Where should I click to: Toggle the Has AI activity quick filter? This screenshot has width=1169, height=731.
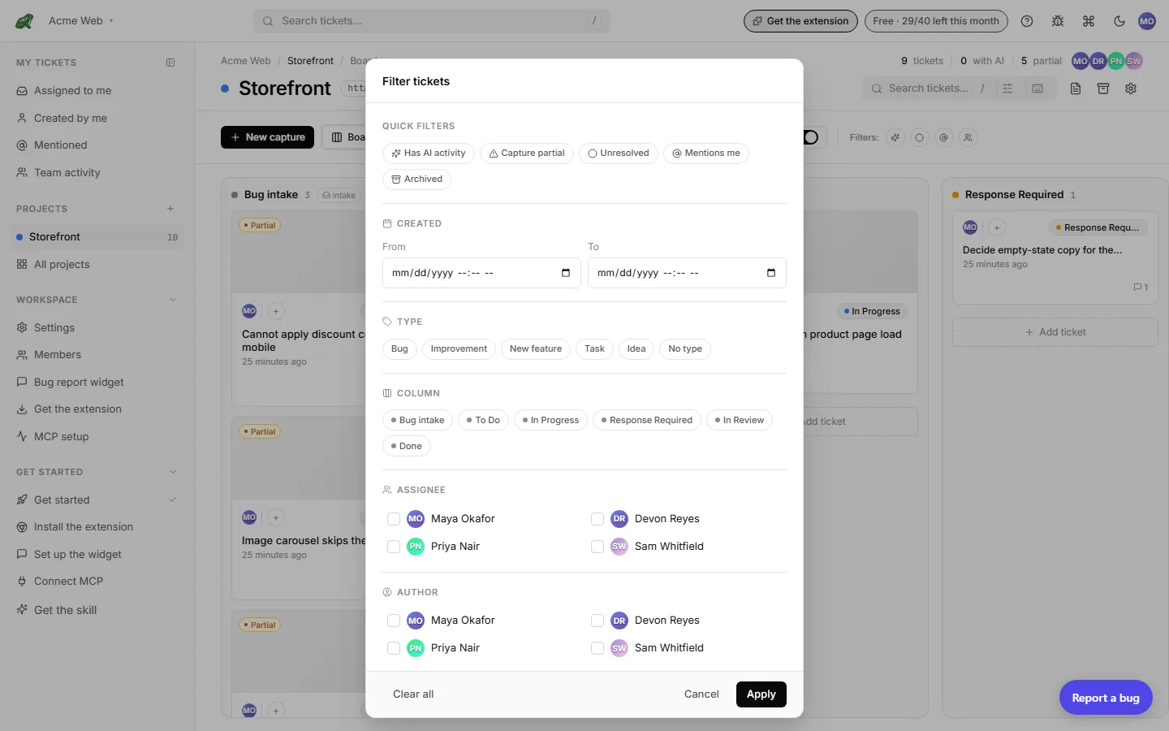pyautogui.click(x=429, y=154)
